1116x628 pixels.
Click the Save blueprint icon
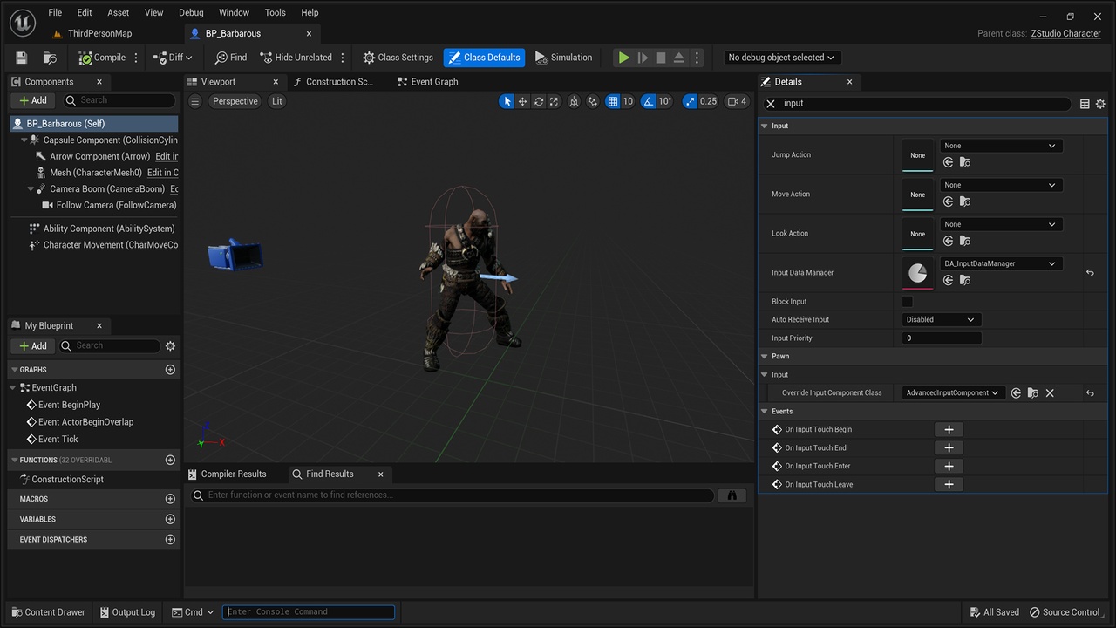(22, 58)
